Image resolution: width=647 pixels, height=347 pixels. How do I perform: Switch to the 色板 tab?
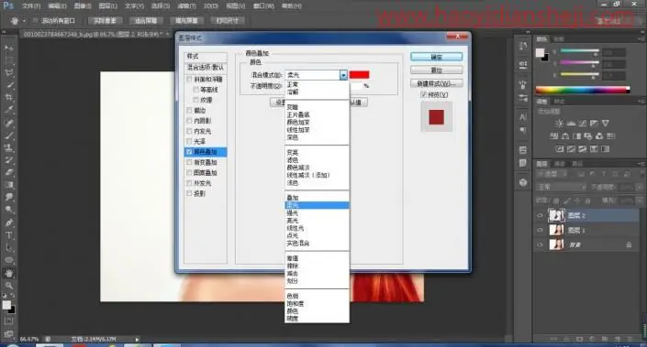(x=558, y=38)
